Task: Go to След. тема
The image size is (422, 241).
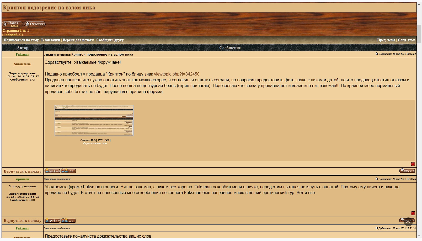Action: click(407, 40)
